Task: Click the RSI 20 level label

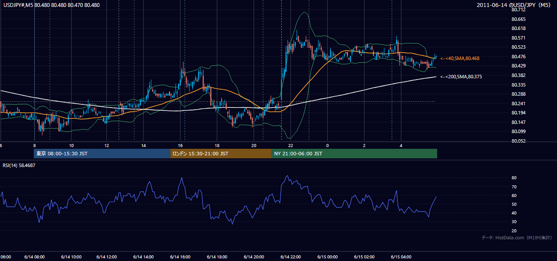Action: (x=514, y=231)
